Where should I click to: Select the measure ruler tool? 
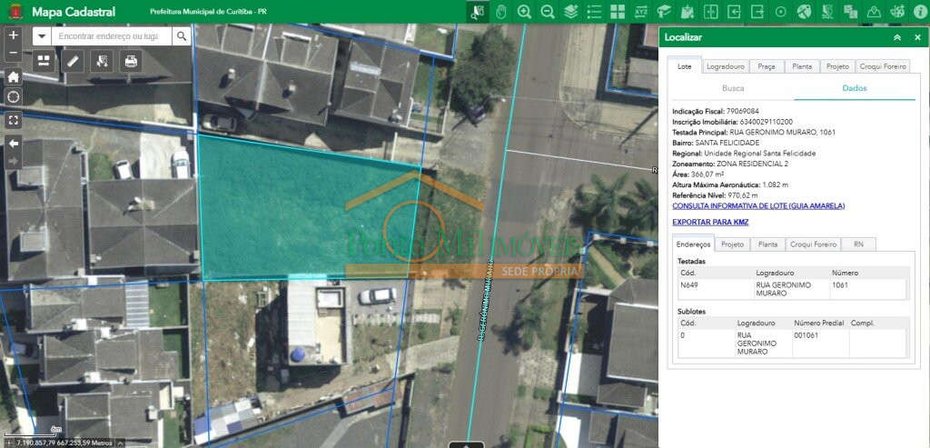73,61
